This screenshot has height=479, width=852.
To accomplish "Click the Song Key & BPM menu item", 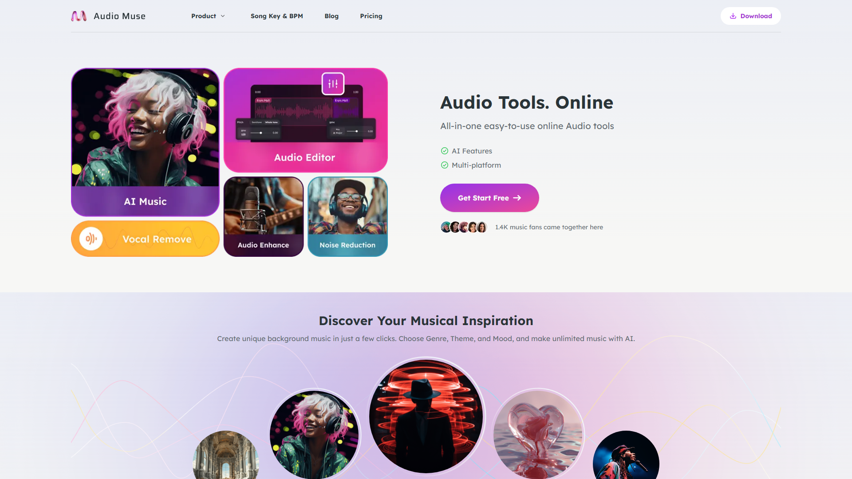I will click(277, 16).
